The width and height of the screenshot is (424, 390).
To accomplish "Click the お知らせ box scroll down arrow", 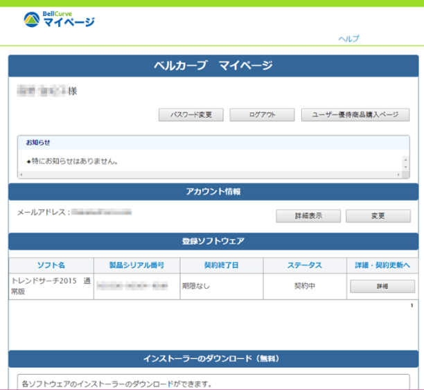I will click(405, 167).
